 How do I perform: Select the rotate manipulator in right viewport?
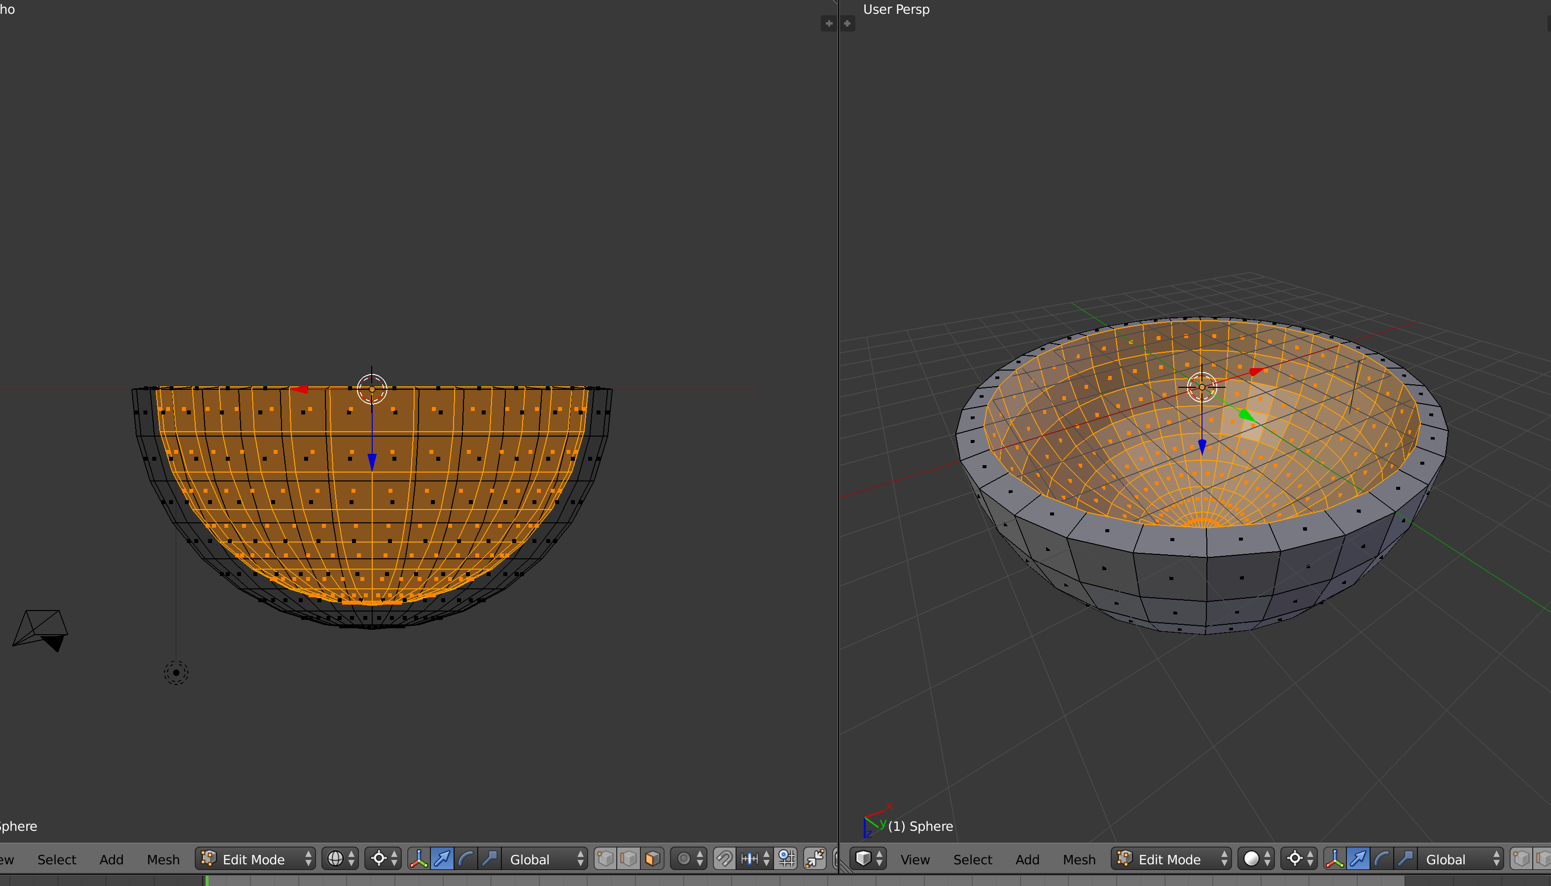pyautogui.click(x=1382, y=858)
